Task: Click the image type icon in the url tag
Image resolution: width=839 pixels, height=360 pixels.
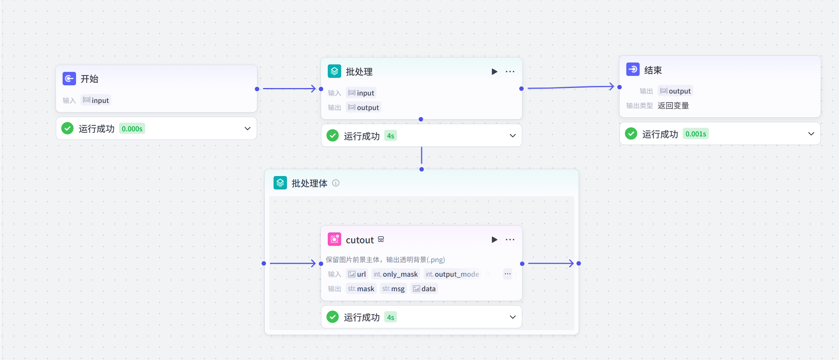Action: (x=351, y=274)
